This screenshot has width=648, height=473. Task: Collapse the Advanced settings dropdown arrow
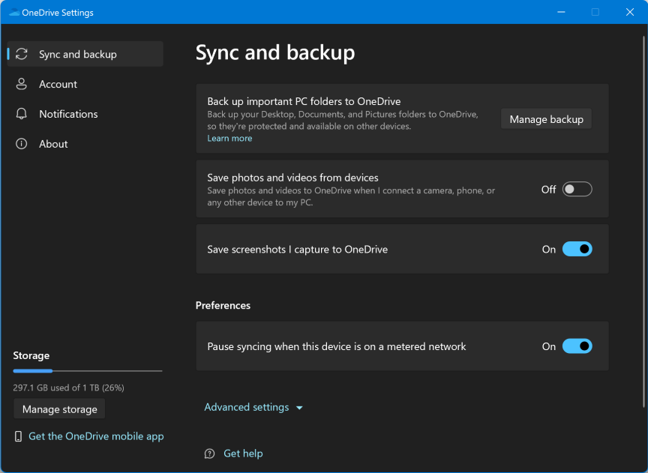299,407
